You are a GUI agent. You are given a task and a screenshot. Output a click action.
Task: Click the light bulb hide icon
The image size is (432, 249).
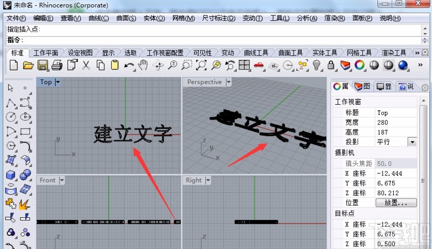[x=316, y=65]
